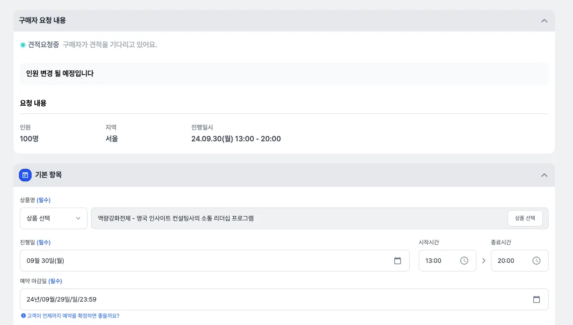Select the 13:00 start time input
Screen dimensions: 573x325
coord(440,261)
